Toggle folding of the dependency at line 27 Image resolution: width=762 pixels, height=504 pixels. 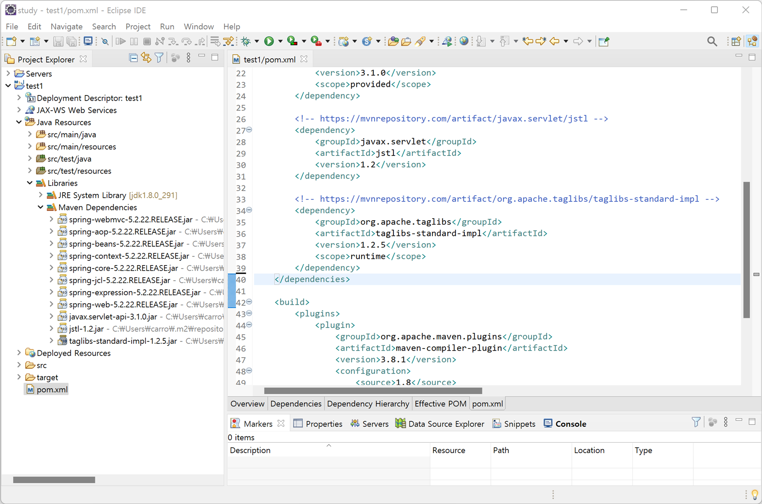click(x=249, y=130)
